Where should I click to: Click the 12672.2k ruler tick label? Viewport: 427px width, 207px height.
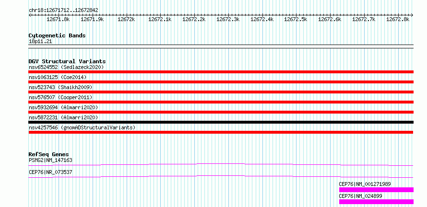(x=194, y=19)
